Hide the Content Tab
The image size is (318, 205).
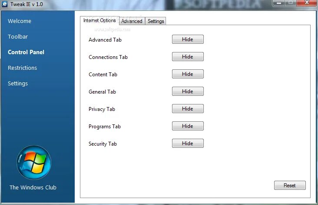[x=188, y=74]
